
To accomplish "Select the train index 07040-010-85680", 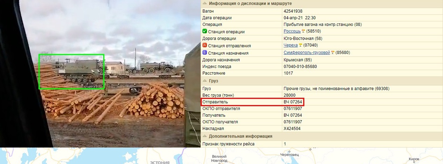I will (x=300, y=67).
